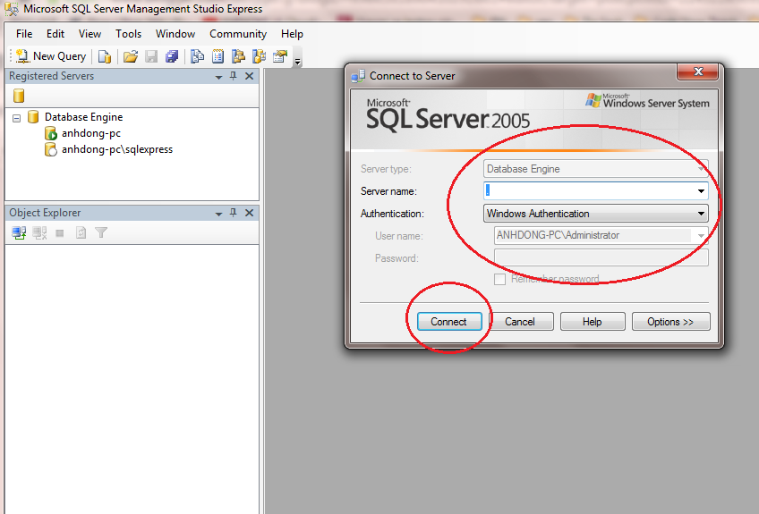
Task: Click the Registered Servers panel title
Action: point(51,76)
